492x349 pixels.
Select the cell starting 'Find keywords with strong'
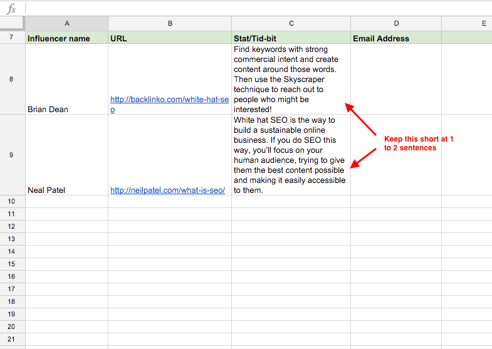[x=291, y=79]
